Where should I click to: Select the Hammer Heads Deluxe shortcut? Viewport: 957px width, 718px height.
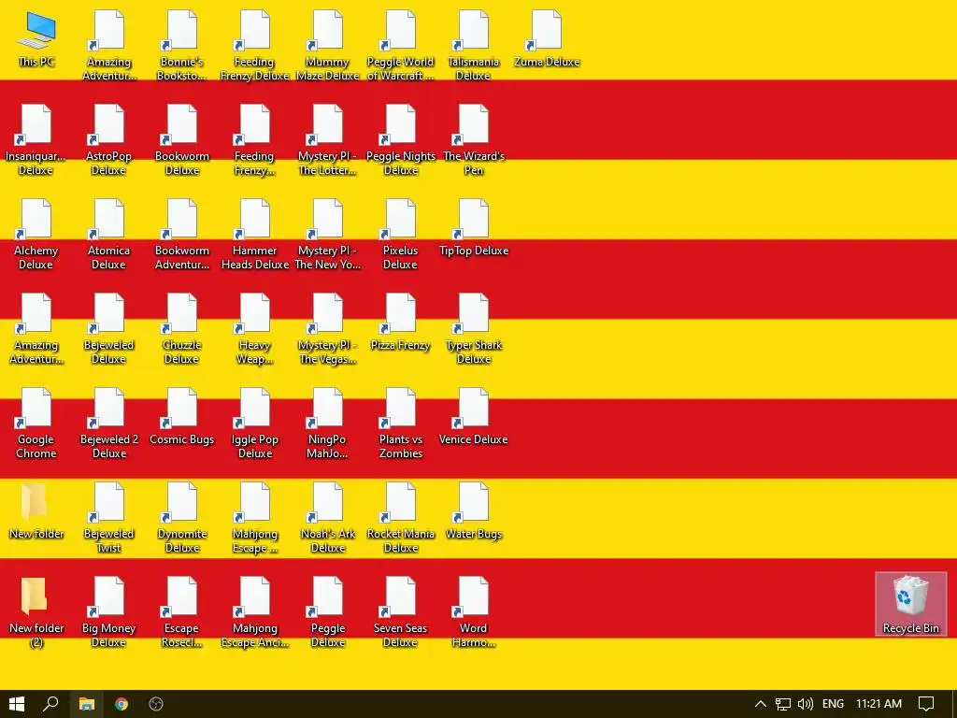pos(254,235)
